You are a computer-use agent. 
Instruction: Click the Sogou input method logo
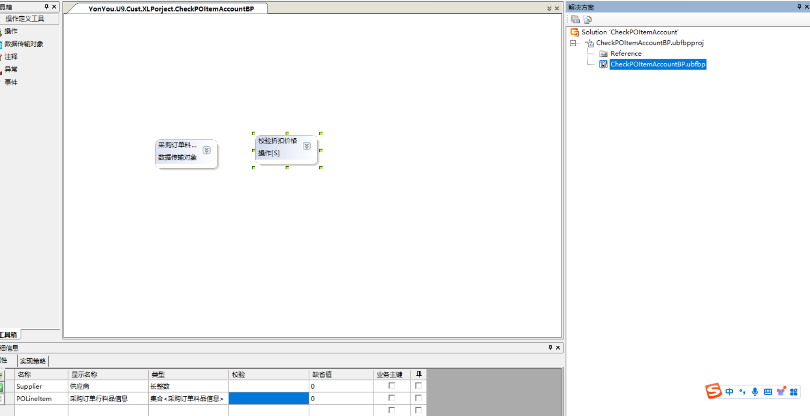[713, 391]
